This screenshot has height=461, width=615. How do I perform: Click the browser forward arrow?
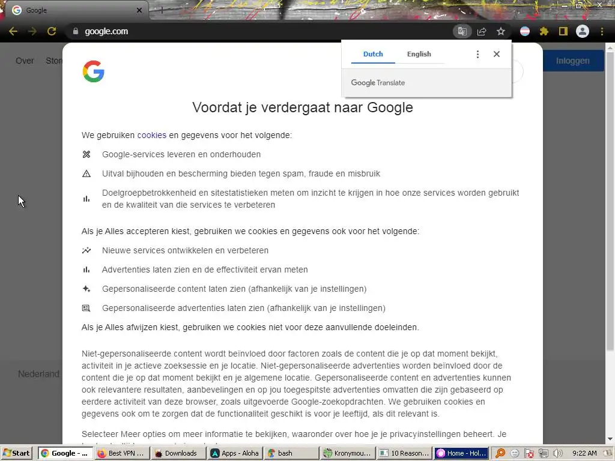[x=32, y=31]
